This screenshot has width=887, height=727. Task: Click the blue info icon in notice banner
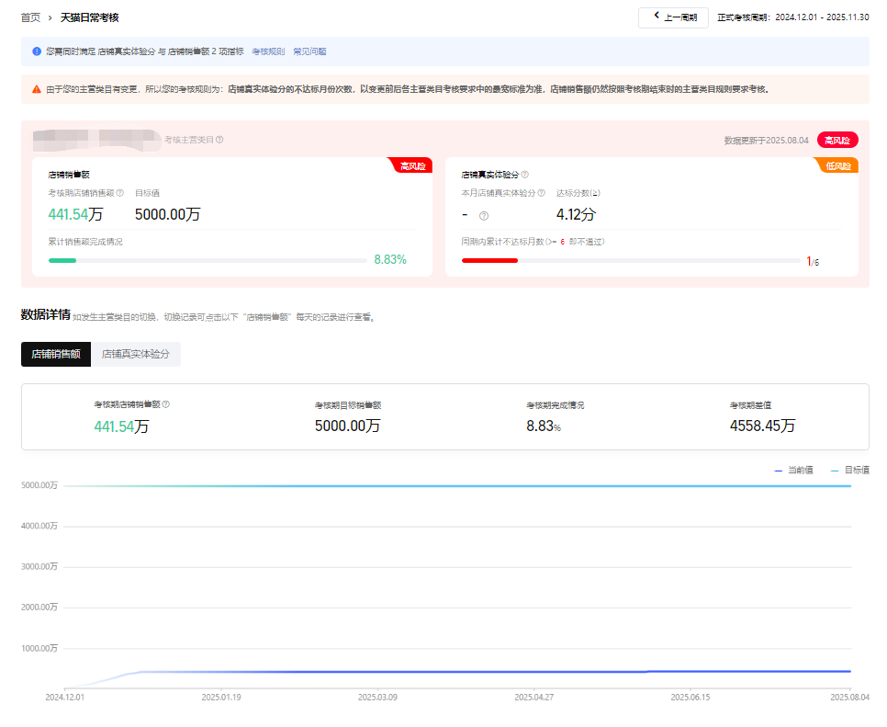(x=37, y=51)
